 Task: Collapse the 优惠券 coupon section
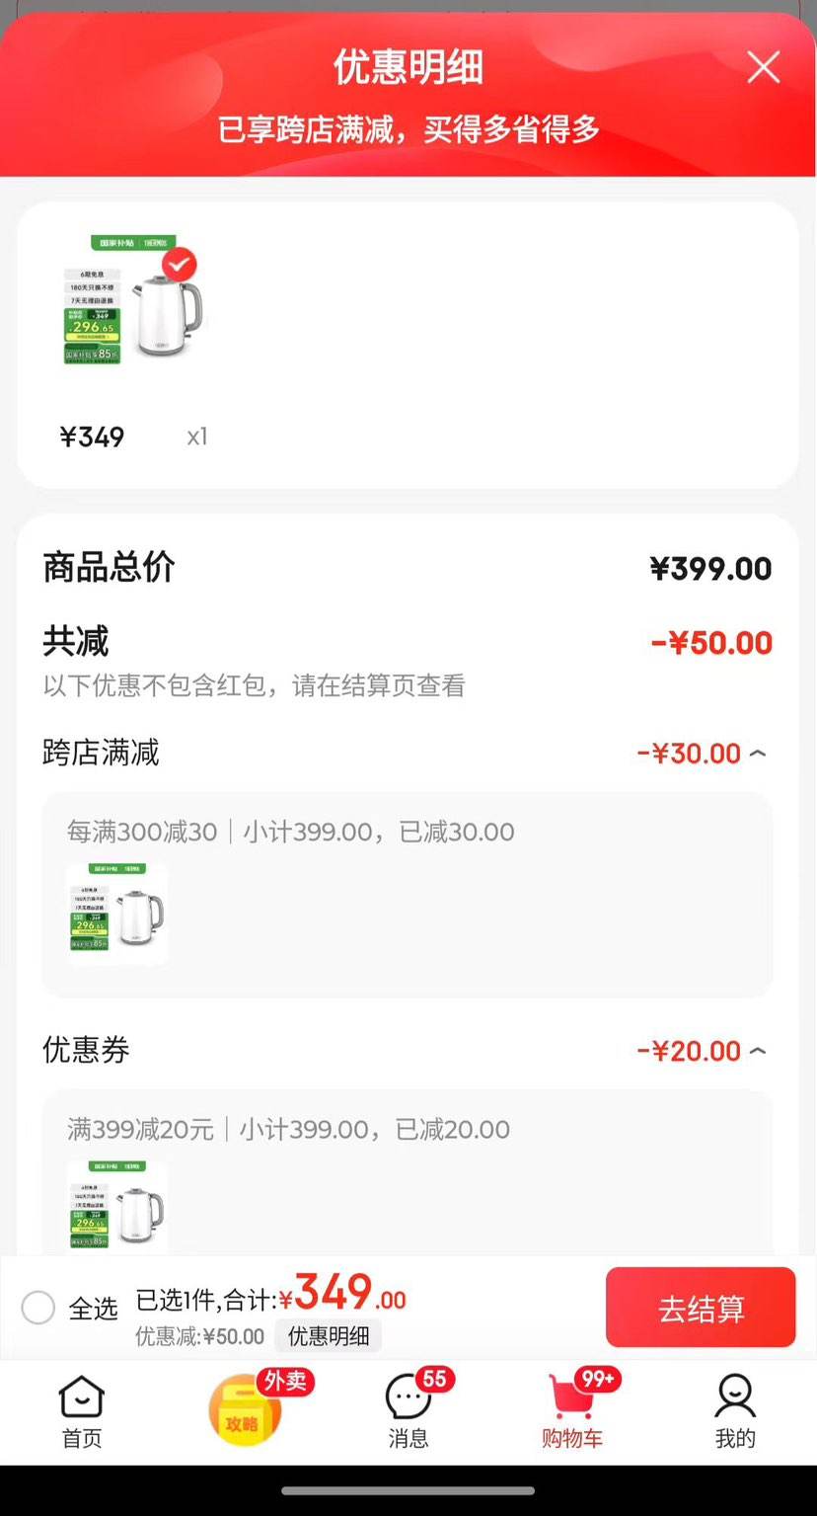click(758, 1051)
